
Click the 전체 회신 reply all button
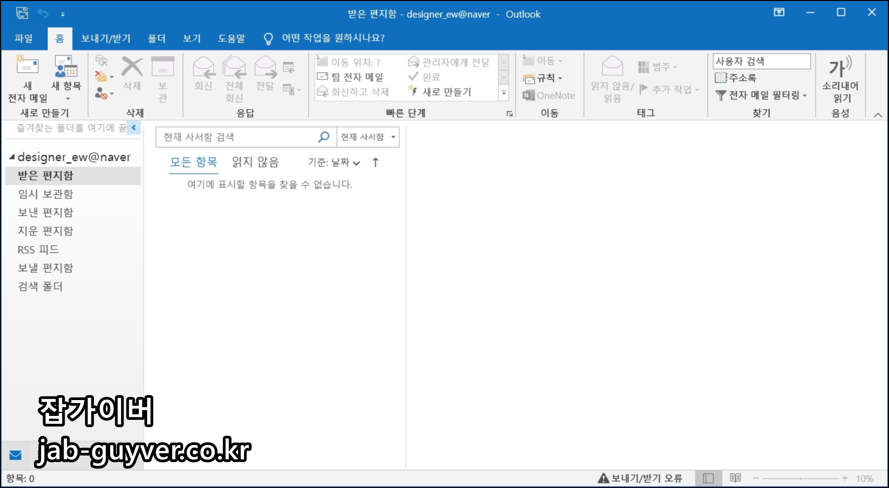click(234, 79)
